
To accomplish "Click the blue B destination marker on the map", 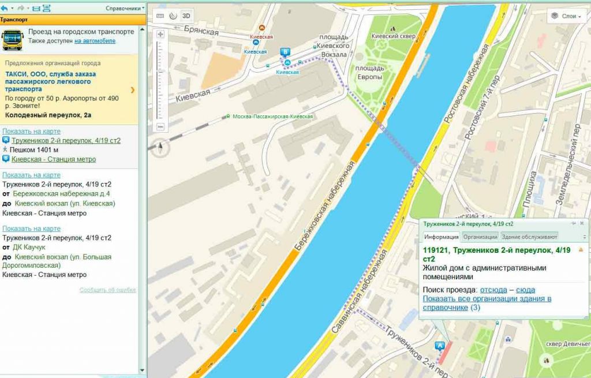I will (285, 53).
